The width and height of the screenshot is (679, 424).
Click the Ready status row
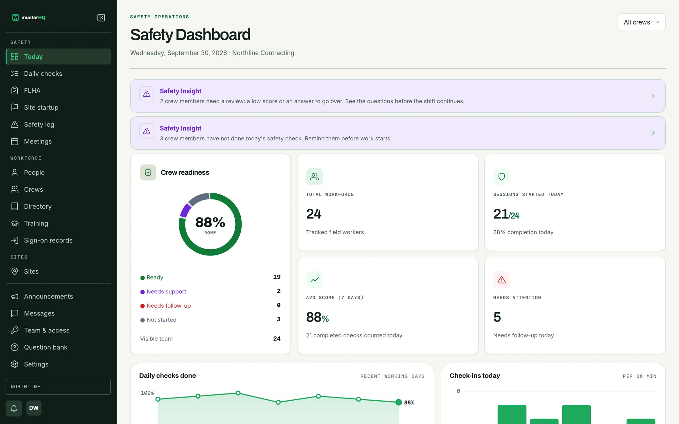click(210, 277)
